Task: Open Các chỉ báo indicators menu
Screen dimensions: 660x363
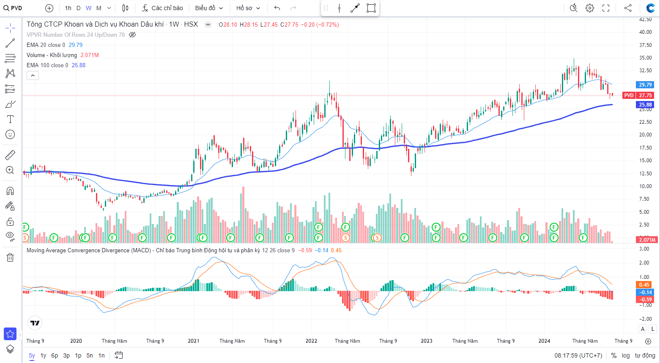Action: (x=163, y=8)
